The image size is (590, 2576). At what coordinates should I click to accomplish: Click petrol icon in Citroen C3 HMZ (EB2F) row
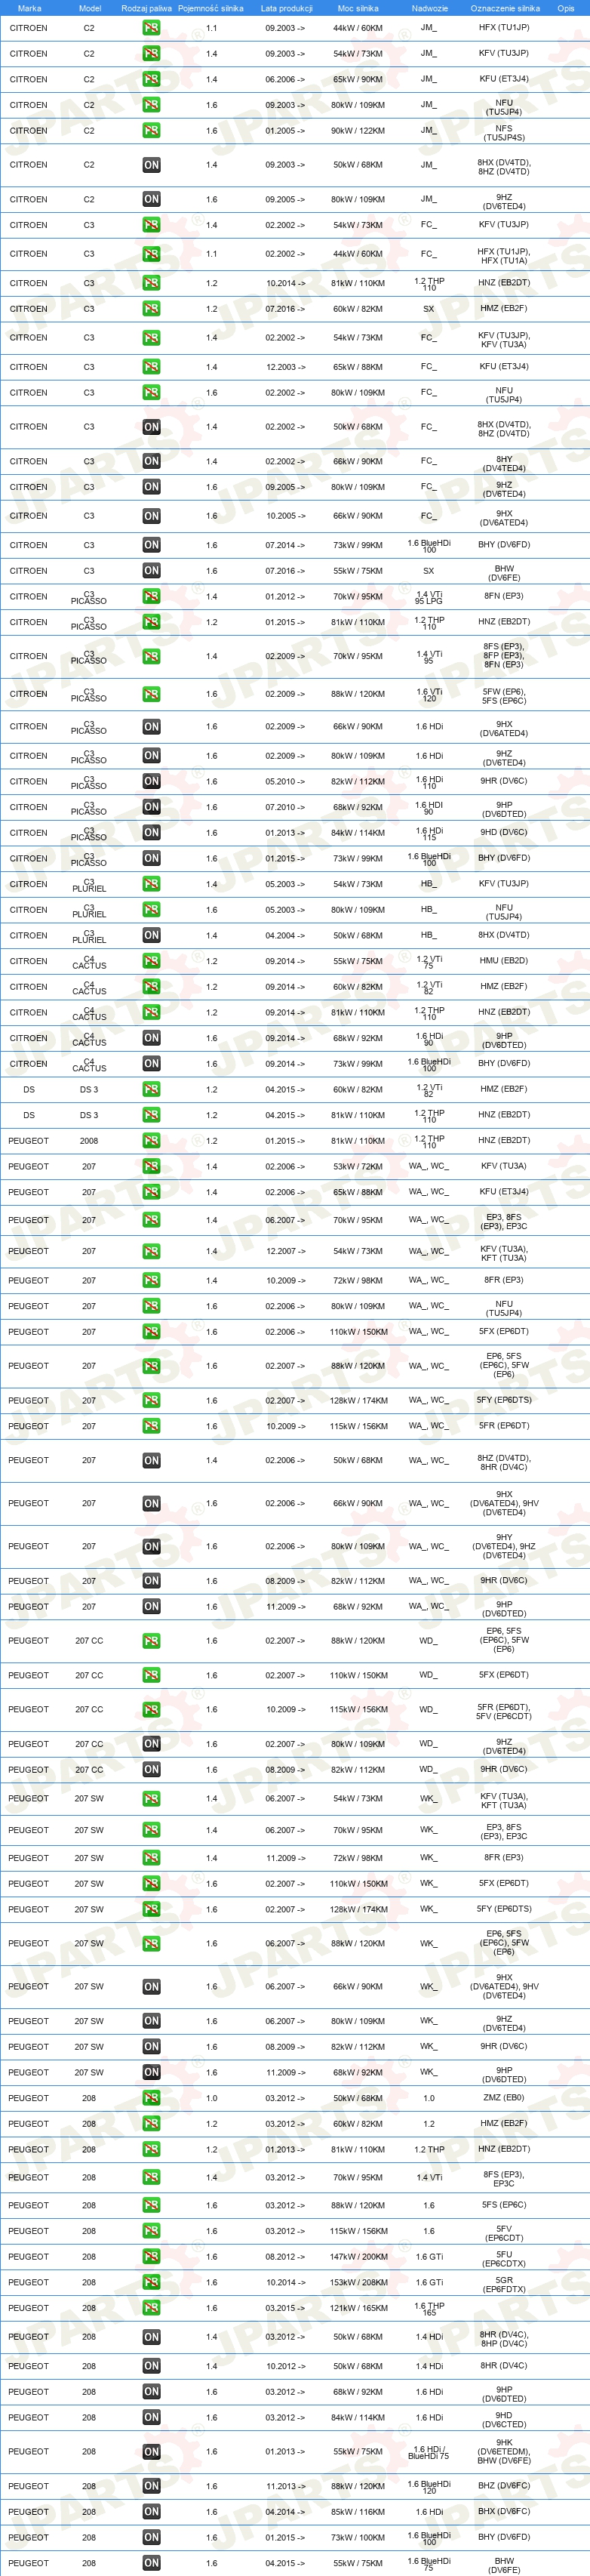[x=151, y=309]
